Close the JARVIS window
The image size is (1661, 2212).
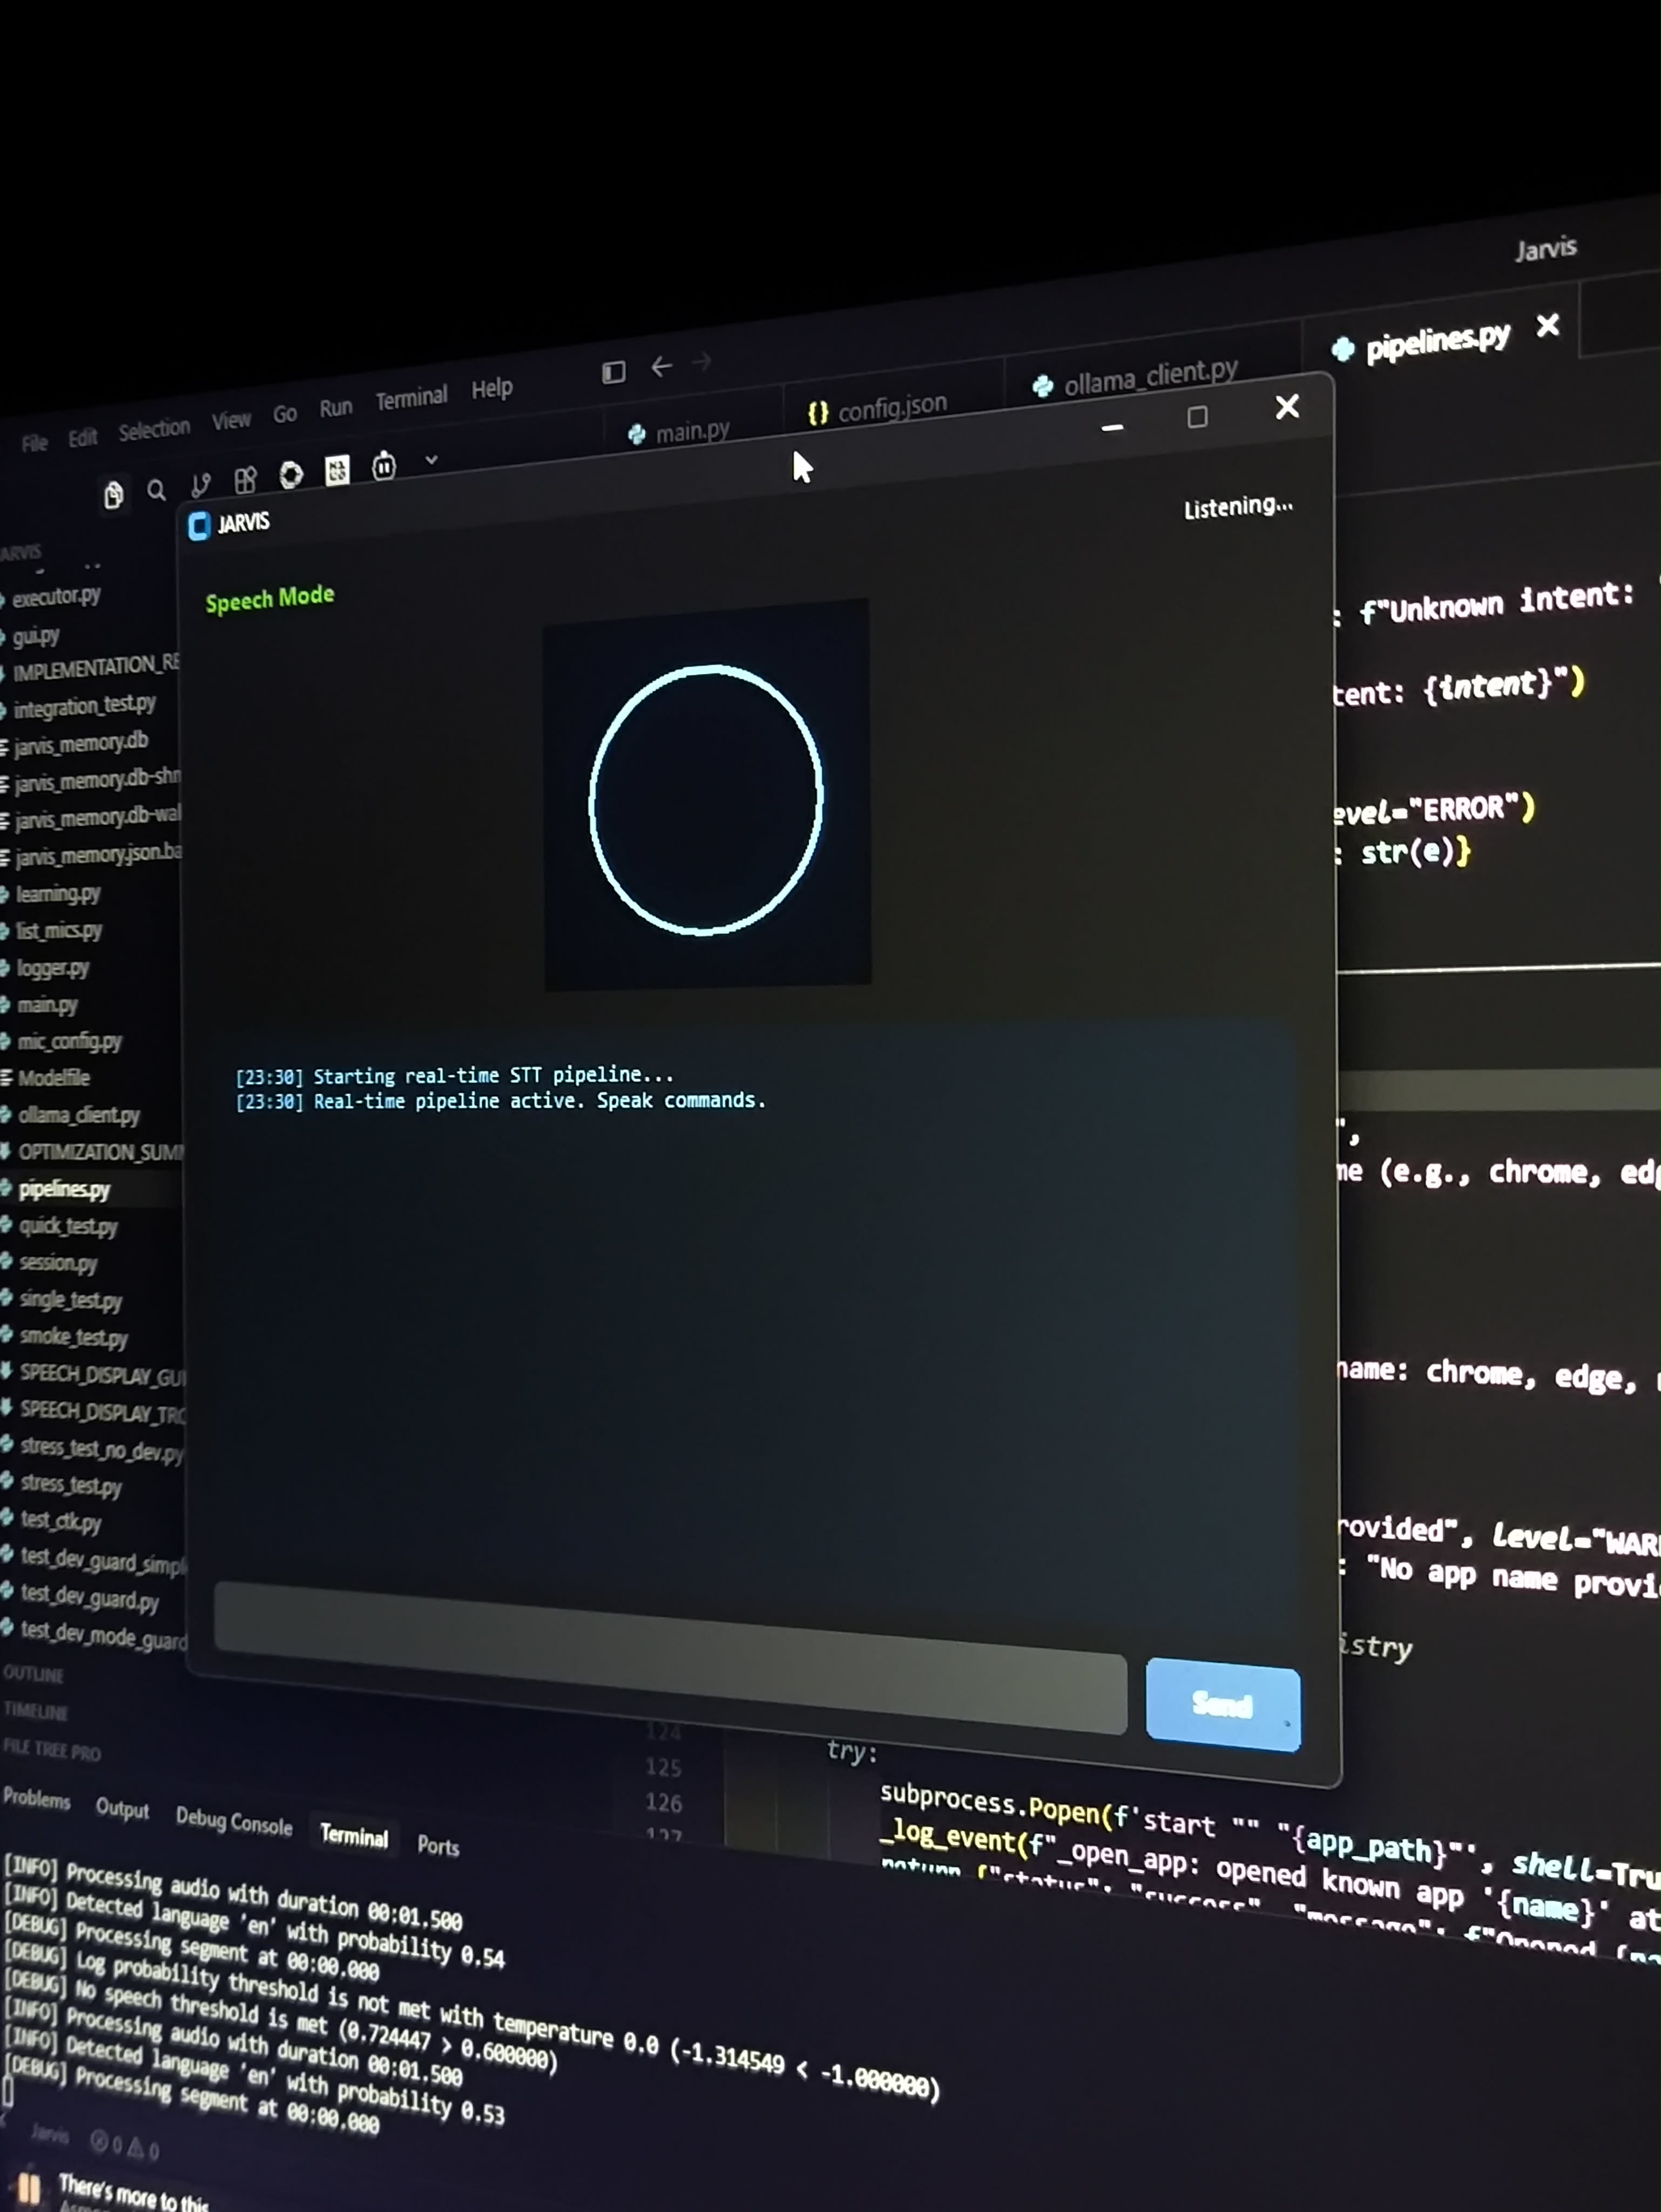tap(1288, 406)
